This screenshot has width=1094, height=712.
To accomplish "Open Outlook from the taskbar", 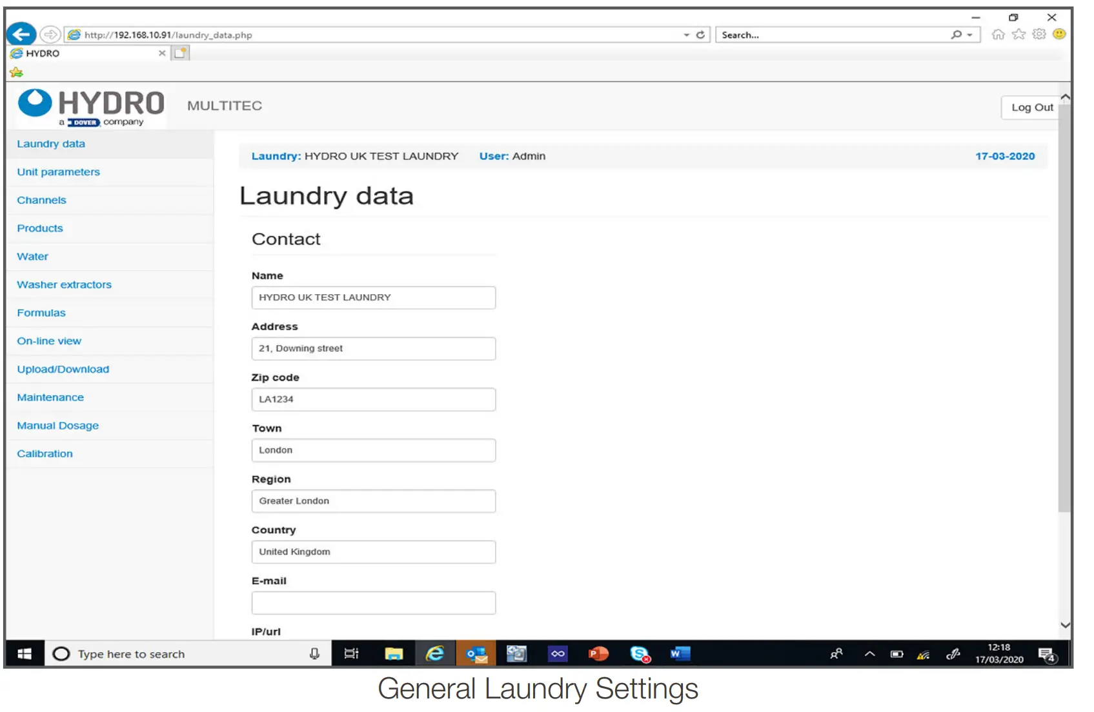I will pyautogui.click(x=476, y=654).
